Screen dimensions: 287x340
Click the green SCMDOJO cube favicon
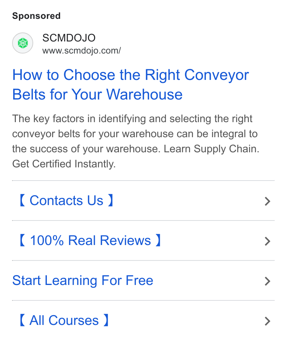(23, 43)
